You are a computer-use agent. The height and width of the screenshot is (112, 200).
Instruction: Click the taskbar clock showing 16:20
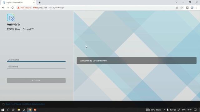(189, 110)
